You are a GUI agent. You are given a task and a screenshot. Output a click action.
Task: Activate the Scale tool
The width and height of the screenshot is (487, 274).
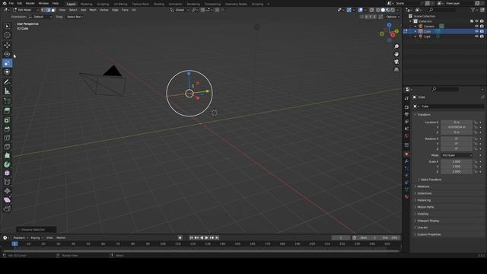(x=7, y=63)
